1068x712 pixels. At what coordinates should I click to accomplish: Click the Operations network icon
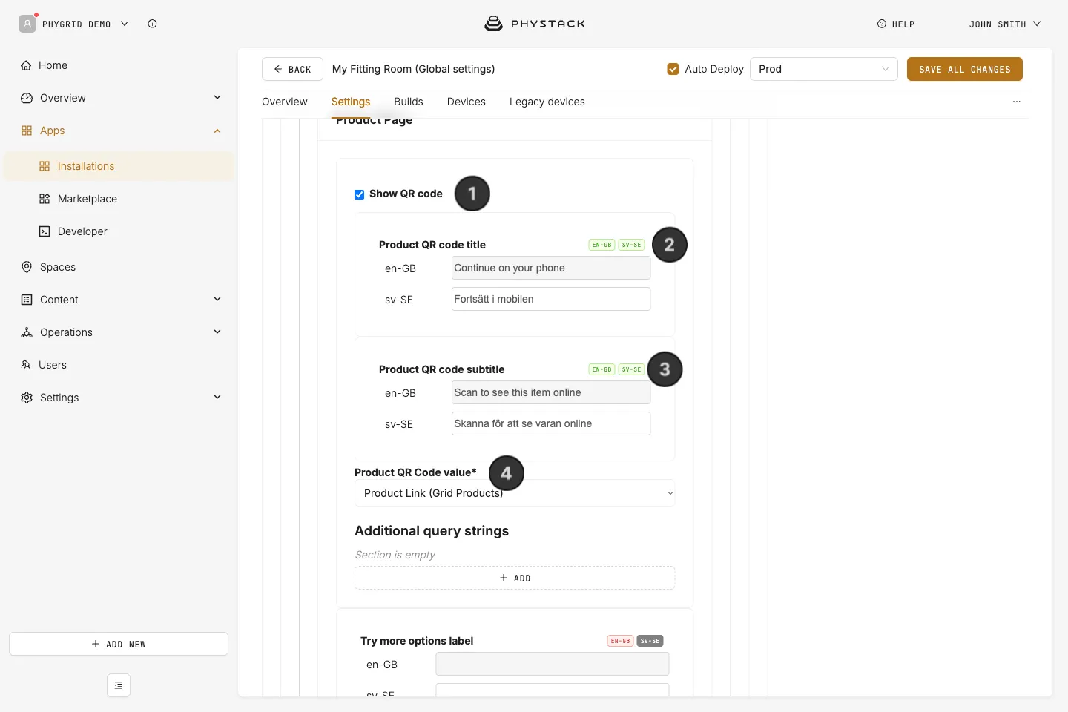click(x=27, y=332)
